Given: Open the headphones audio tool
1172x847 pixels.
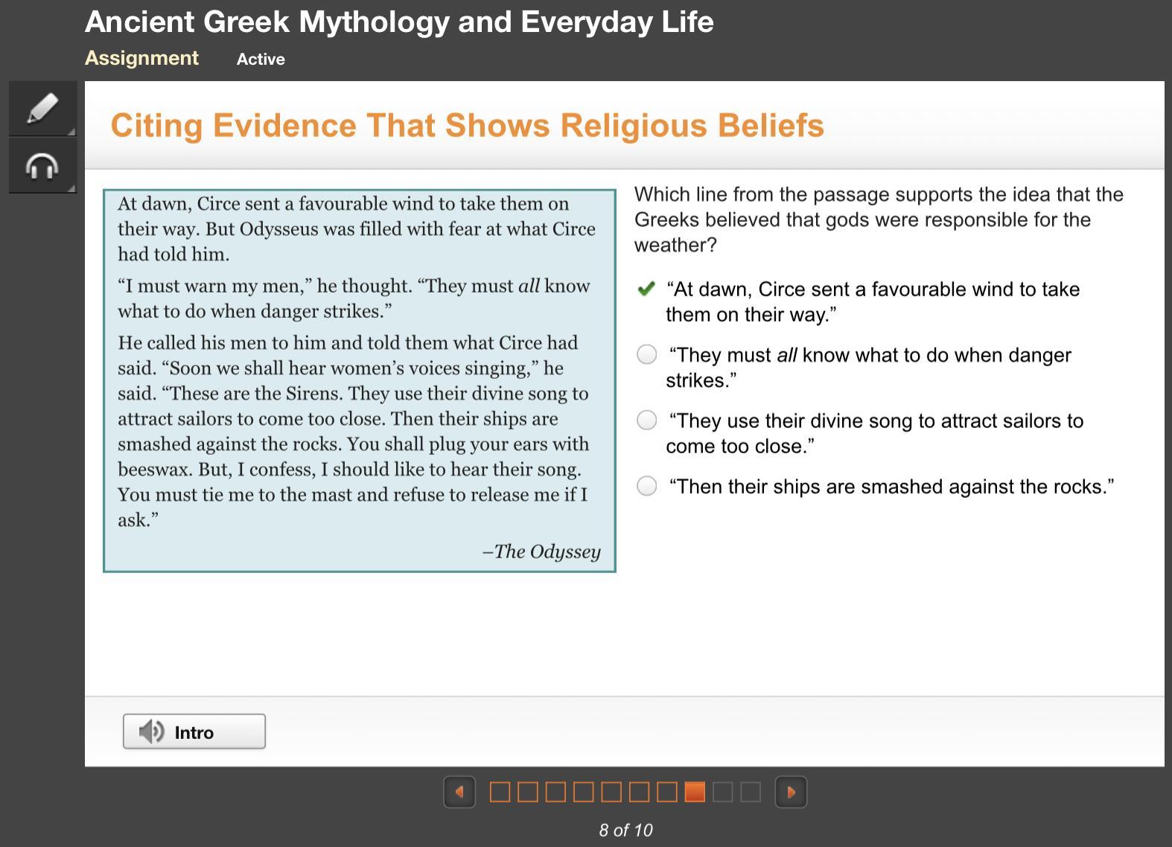Looking at the screenshot, I should [x=42, y=166].
